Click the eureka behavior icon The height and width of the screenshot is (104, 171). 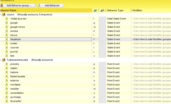click(x=7, y=31)
